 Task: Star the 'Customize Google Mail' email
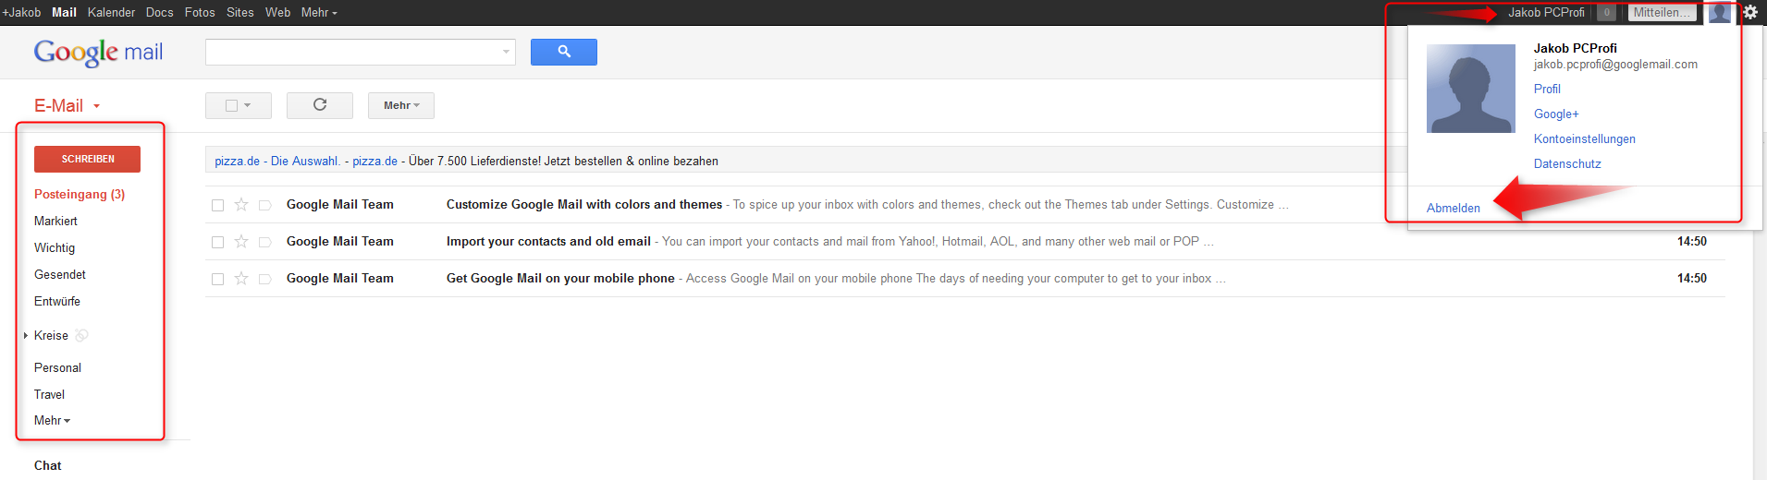[x=241, y=205]
